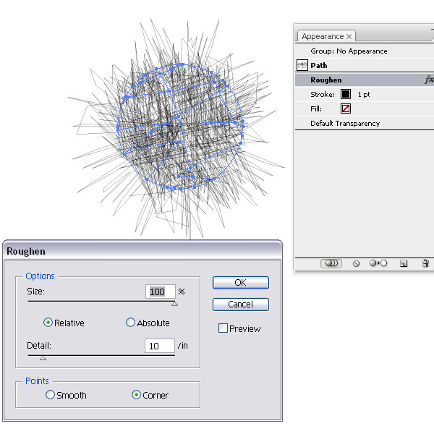Screen dimensions: 434x434
Task: Select the Absolute radio button
Action: [130, 323]
